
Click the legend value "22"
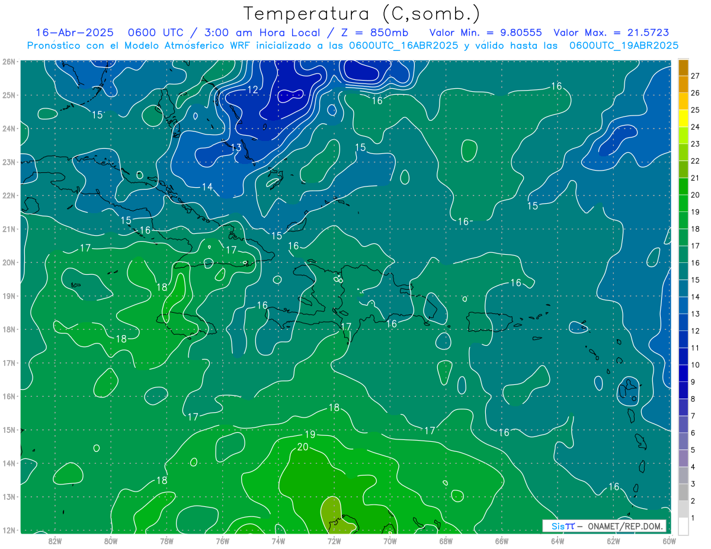click(696, 161)
